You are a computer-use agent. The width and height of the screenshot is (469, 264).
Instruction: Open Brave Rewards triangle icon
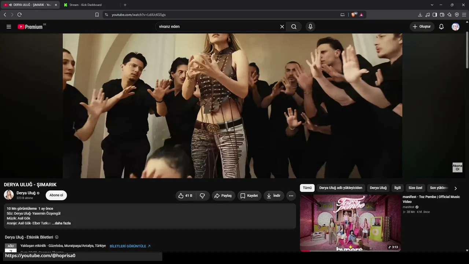pyautogui.click(x=361, y=15)
